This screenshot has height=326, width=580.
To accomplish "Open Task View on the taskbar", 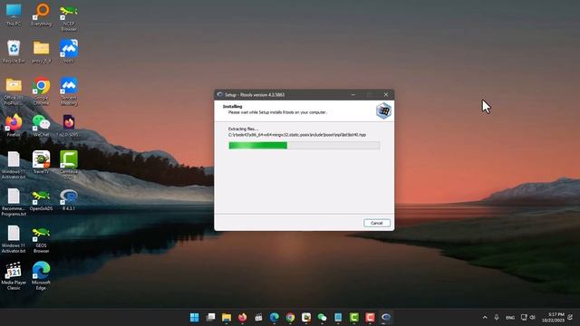I will point(210,317).
